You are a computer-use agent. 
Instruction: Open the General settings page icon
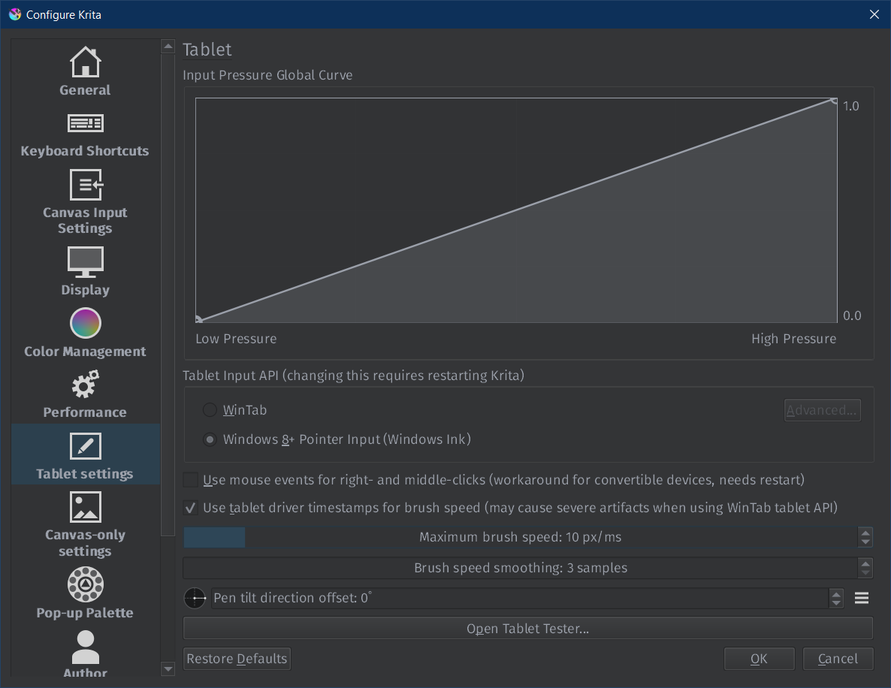(x=85, y=62)
